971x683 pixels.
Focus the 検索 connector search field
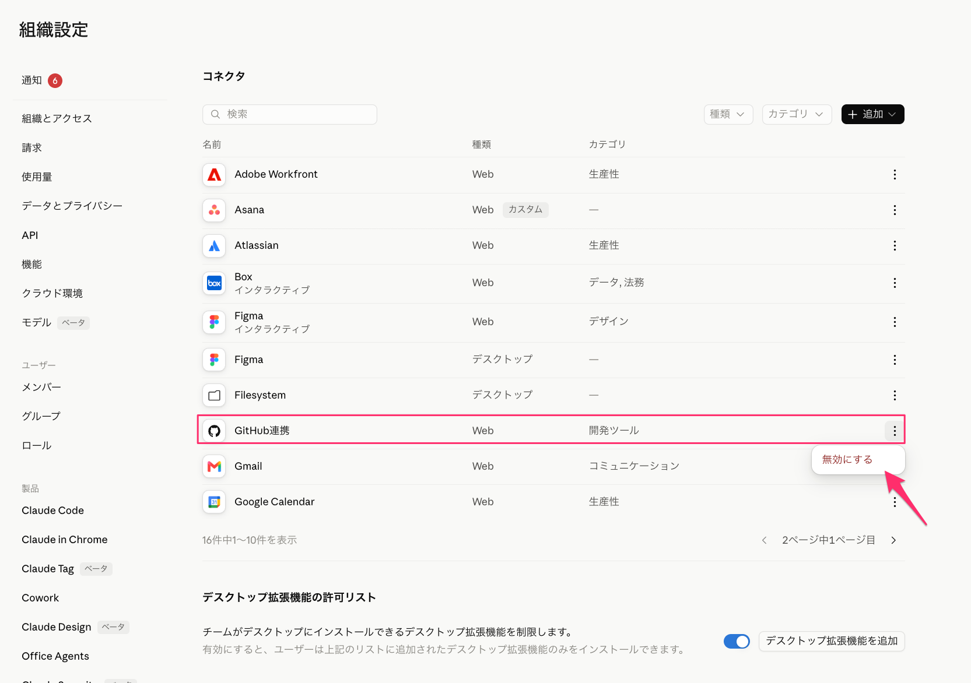[290, 115]
